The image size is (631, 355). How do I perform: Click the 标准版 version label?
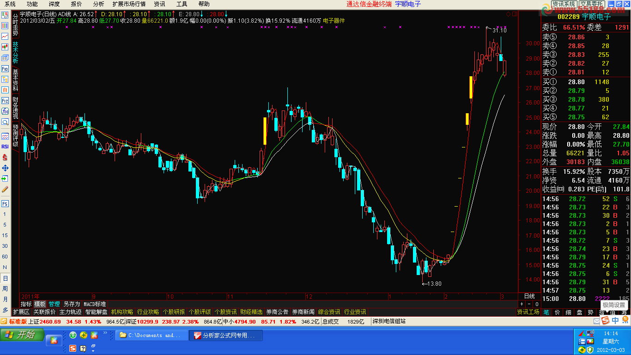[18, 321]
